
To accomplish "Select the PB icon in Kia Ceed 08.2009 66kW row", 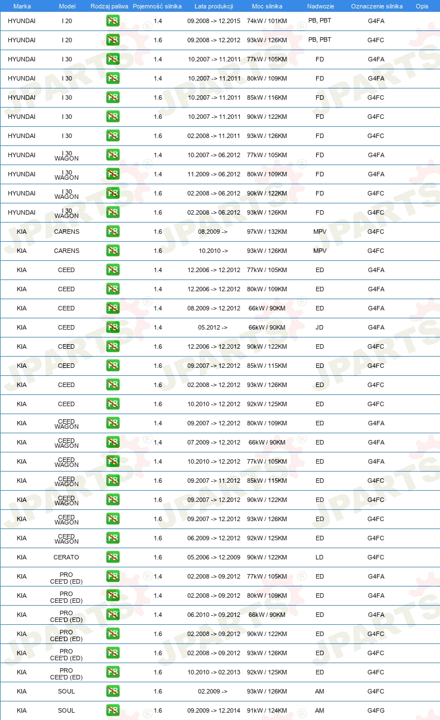I will coord(113,308).
